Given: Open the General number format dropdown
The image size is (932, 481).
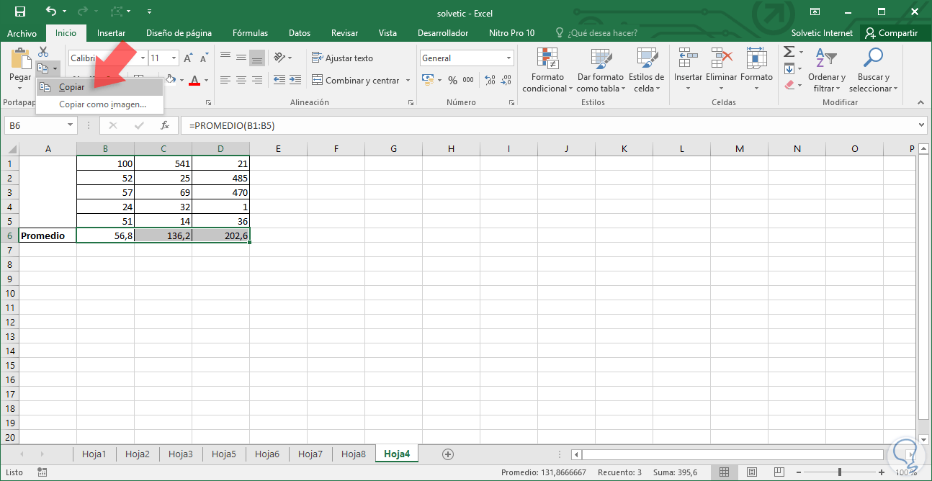Looking at the screenshot, I should pos(508,58).
